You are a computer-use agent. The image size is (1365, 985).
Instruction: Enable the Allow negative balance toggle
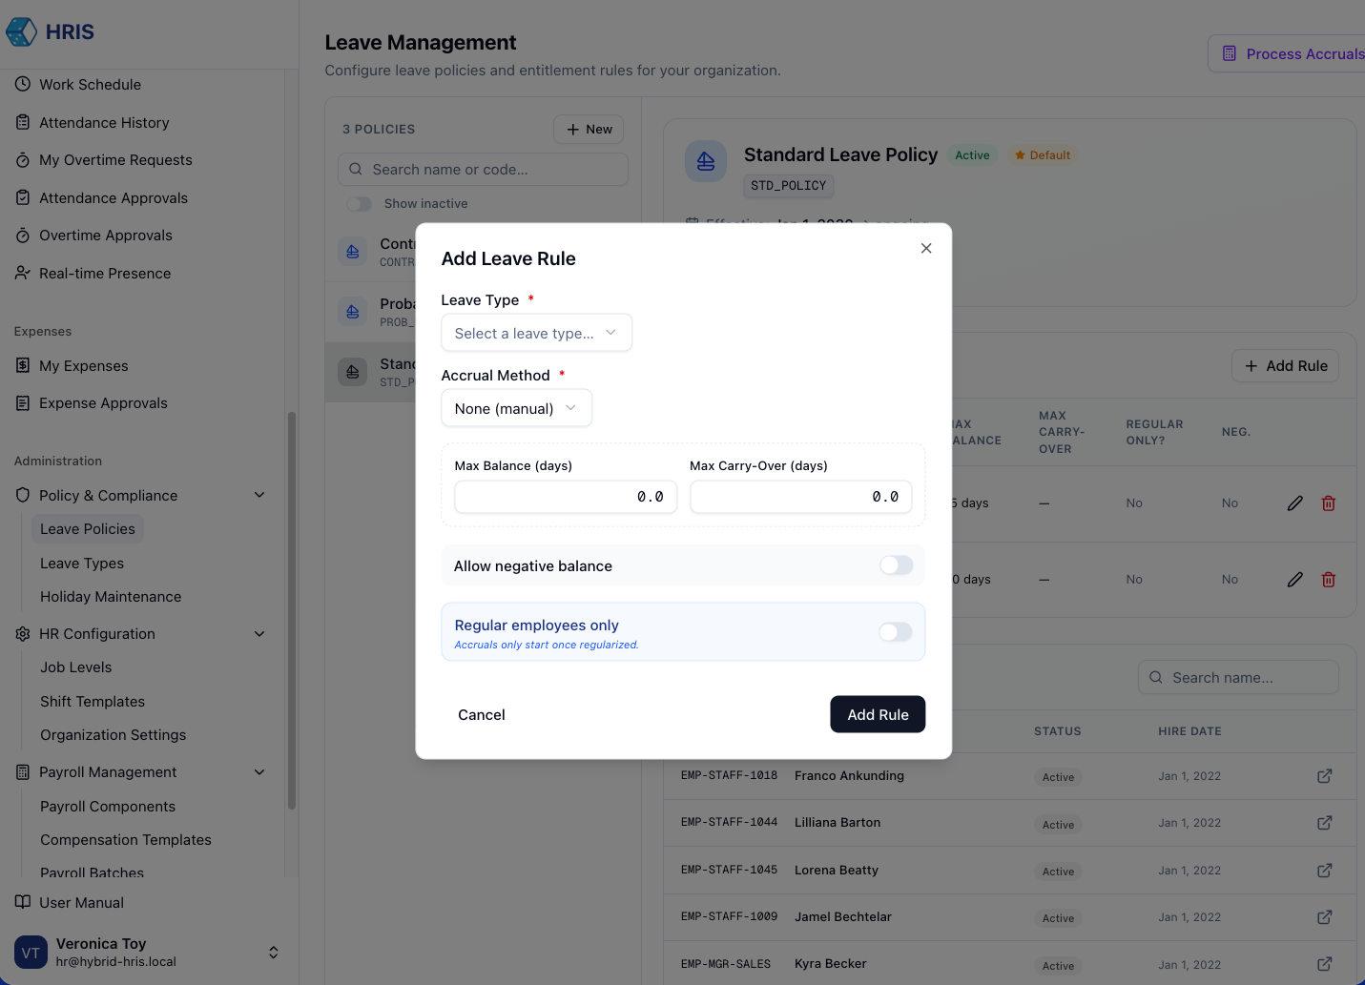896,565
